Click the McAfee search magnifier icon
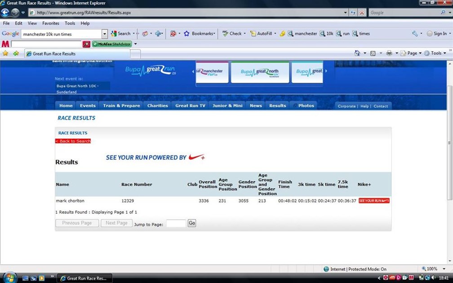453x283 pixels. click(x=86, y=44)
